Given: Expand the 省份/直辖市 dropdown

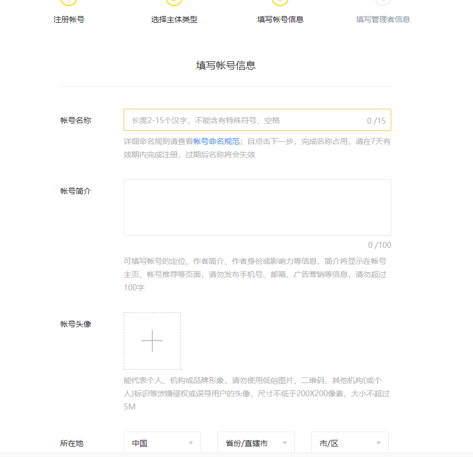Looking at the screenshot, I should tap(256, 443).
